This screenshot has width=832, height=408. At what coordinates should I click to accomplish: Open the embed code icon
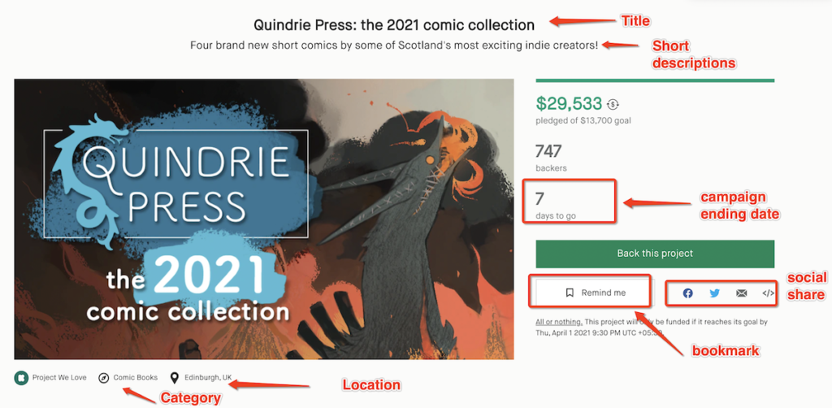[x=768, y=293]
